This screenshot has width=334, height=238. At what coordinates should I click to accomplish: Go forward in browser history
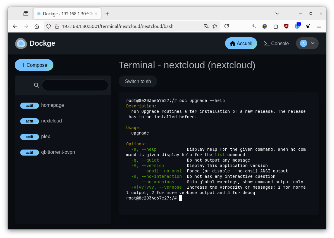pyautogui.click(x=26, y=26)
